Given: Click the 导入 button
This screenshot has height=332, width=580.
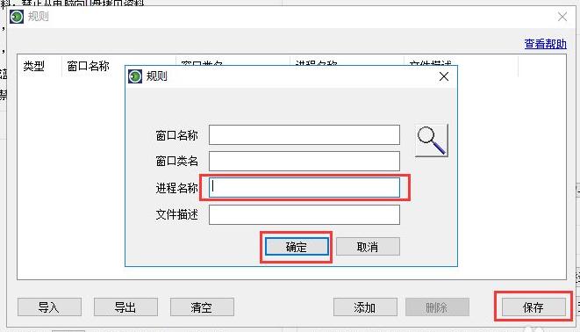Looking at the screenshot, I should coord(49,307).
